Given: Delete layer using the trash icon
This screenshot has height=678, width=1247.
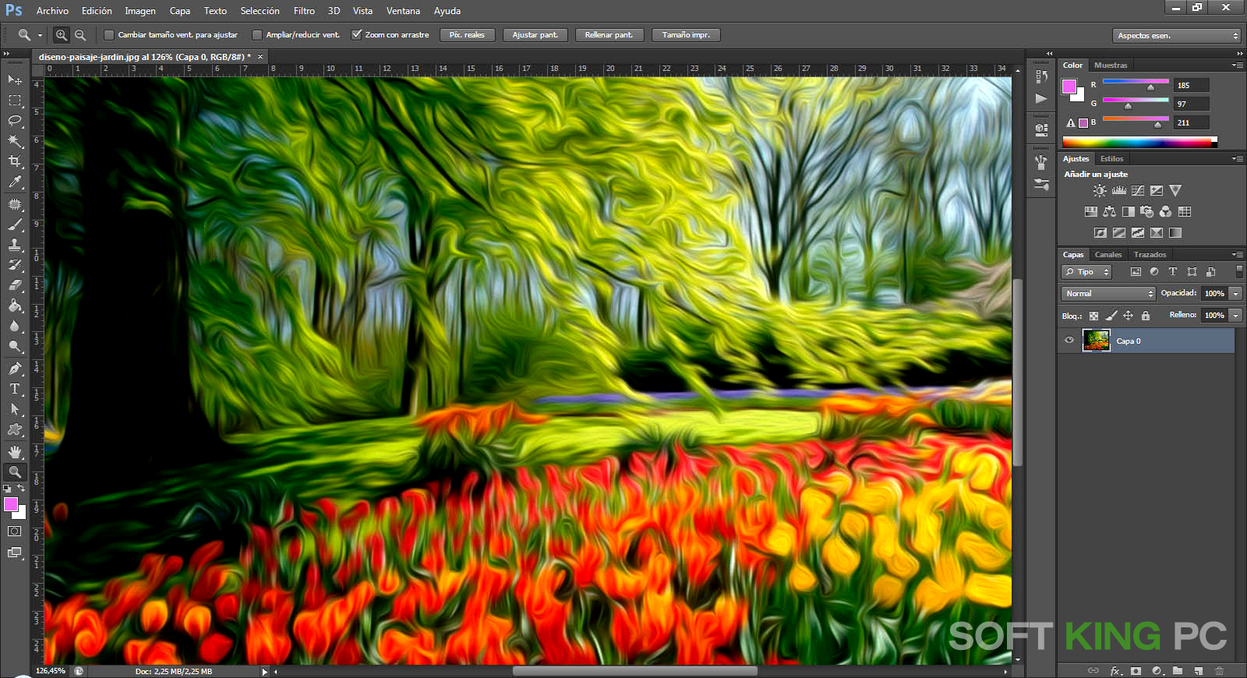Looking at the screenshot, I should 1220,670.
